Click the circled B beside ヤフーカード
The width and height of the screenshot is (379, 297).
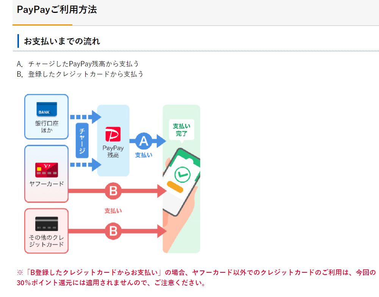coord(113,192)
